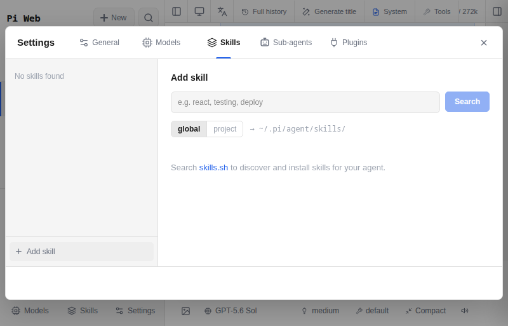This screenshot has height=326, width=508.
Task: Click the blue Search button
Action: coord(467,102)
